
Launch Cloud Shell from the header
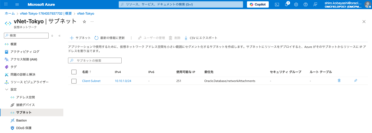click(x=277, y=4)
